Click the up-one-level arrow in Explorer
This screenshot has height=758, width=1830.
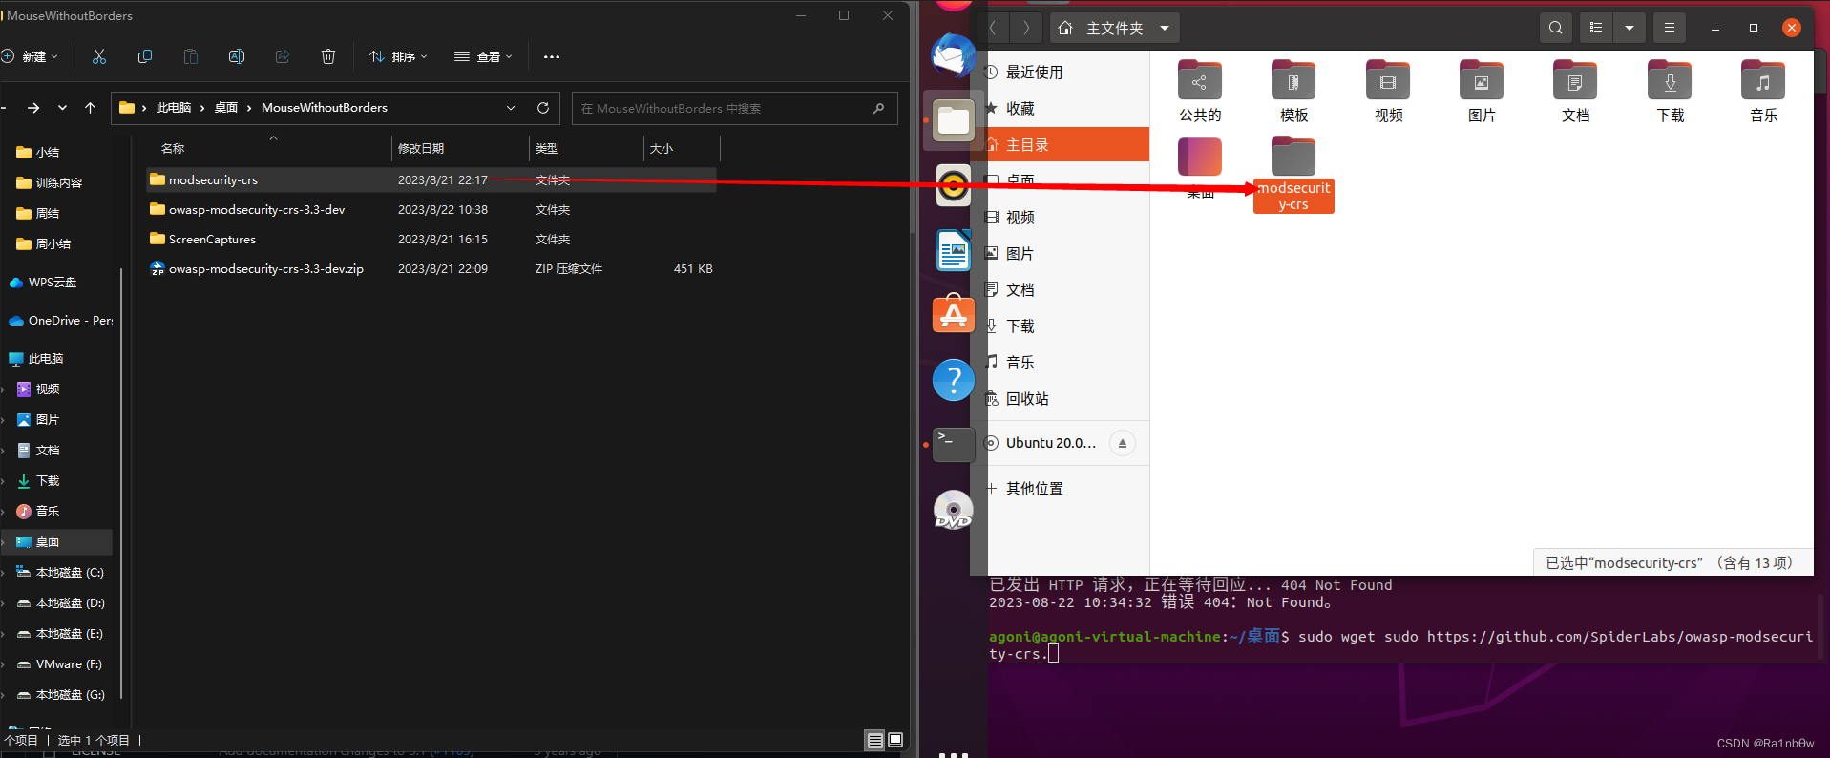[91, 108]
